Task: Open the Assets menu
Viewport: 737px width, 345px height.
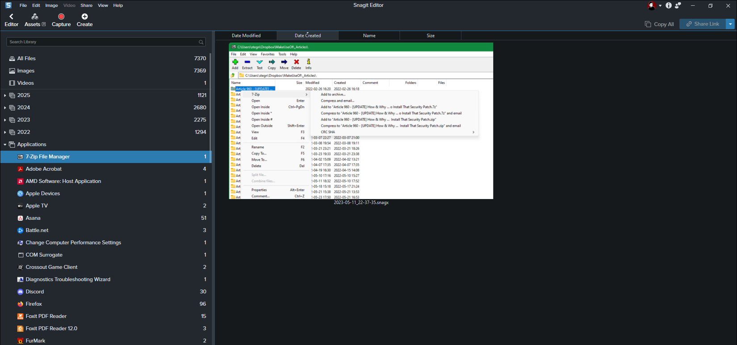Action: (35, 20)
